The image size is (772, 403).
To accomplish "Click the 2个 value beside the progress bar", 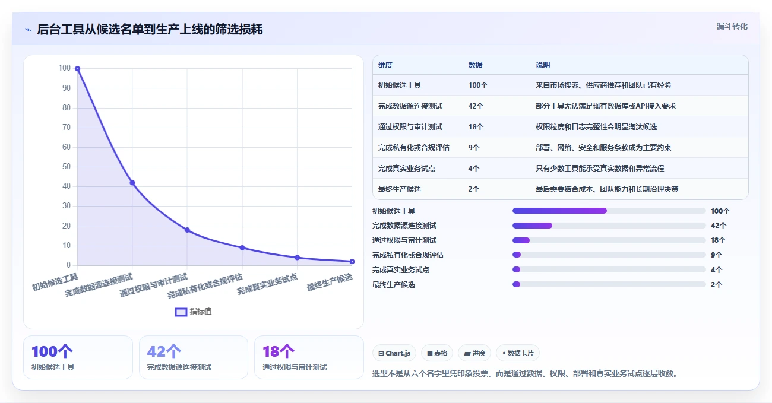I will tap(717, 284).
